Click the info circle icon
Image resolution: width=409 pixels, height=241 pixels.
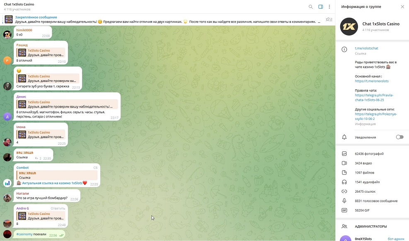[x=344, y=50]
